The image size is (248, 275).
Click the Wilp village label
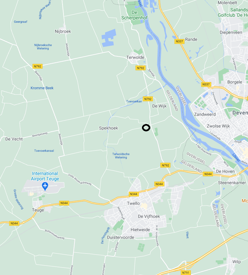[x=236, y=262]
